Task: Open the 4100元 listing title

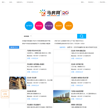Action: pyautogui.click(x=34, y=51)
